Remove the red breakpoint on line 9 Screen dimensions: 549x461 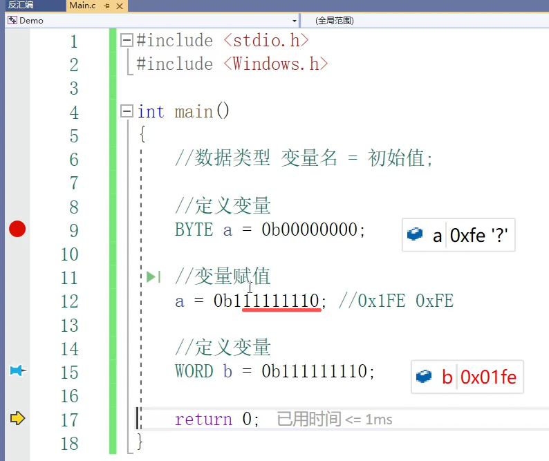(x=17, y=229)
